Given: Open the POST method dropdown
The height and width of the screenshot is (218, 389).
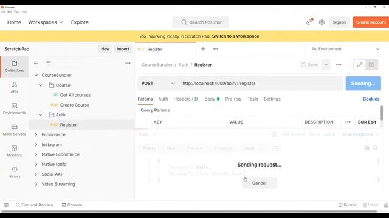Looking at the screenshot, I should [158, 84].
